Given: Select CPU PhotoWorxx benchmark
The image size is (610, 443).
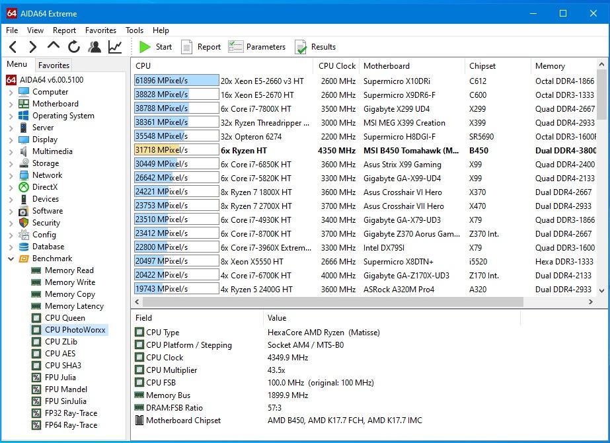Looking at the screenshot, I should click(x=75, y=330).
